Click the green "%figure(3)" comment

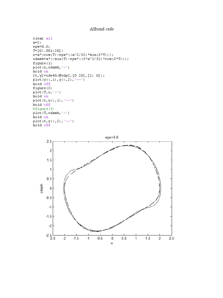[x=44, y=109]
